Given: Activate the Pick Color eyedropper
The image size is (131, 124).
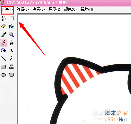Looking at the screenshot, I should click(x=4, y=35).
